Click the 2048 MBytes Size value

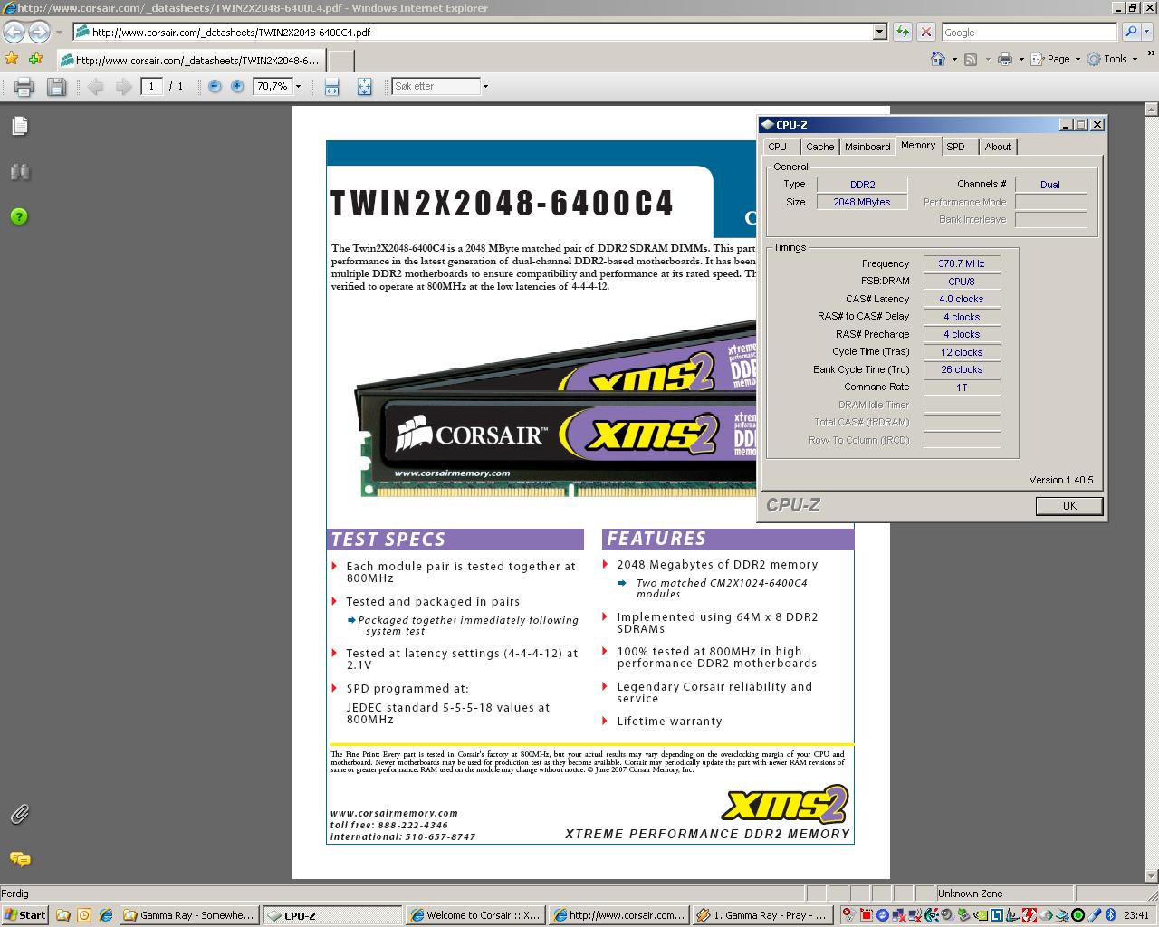point(862,202)
